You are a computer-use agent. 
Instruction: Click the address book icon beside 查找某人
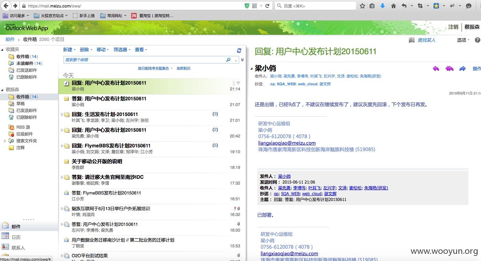click(x=412, y=40)
